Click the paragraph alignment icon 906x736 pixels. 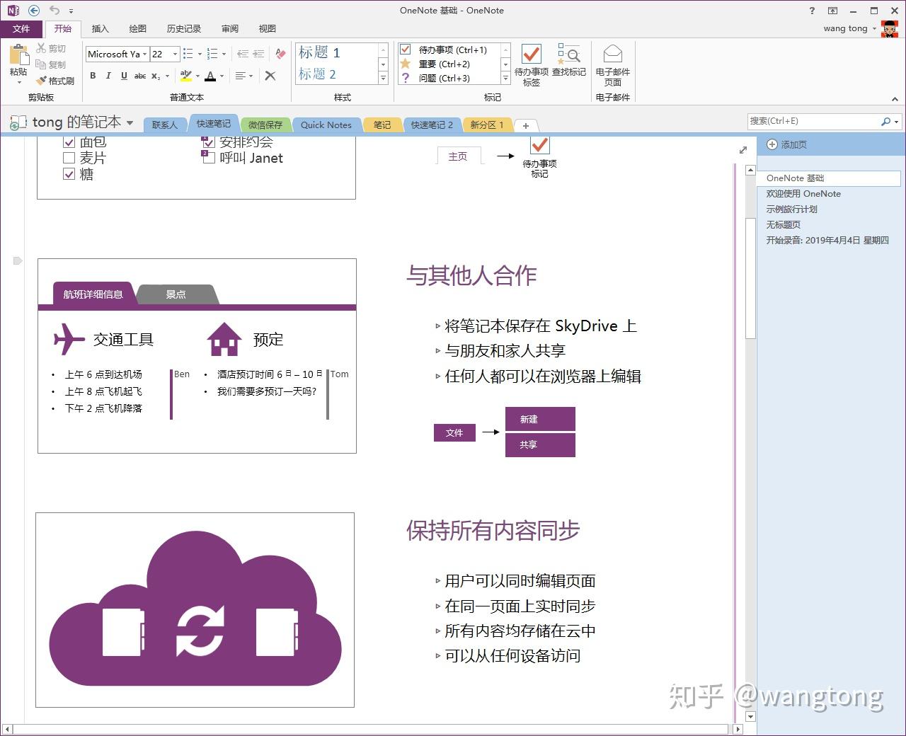pos(241,76)
